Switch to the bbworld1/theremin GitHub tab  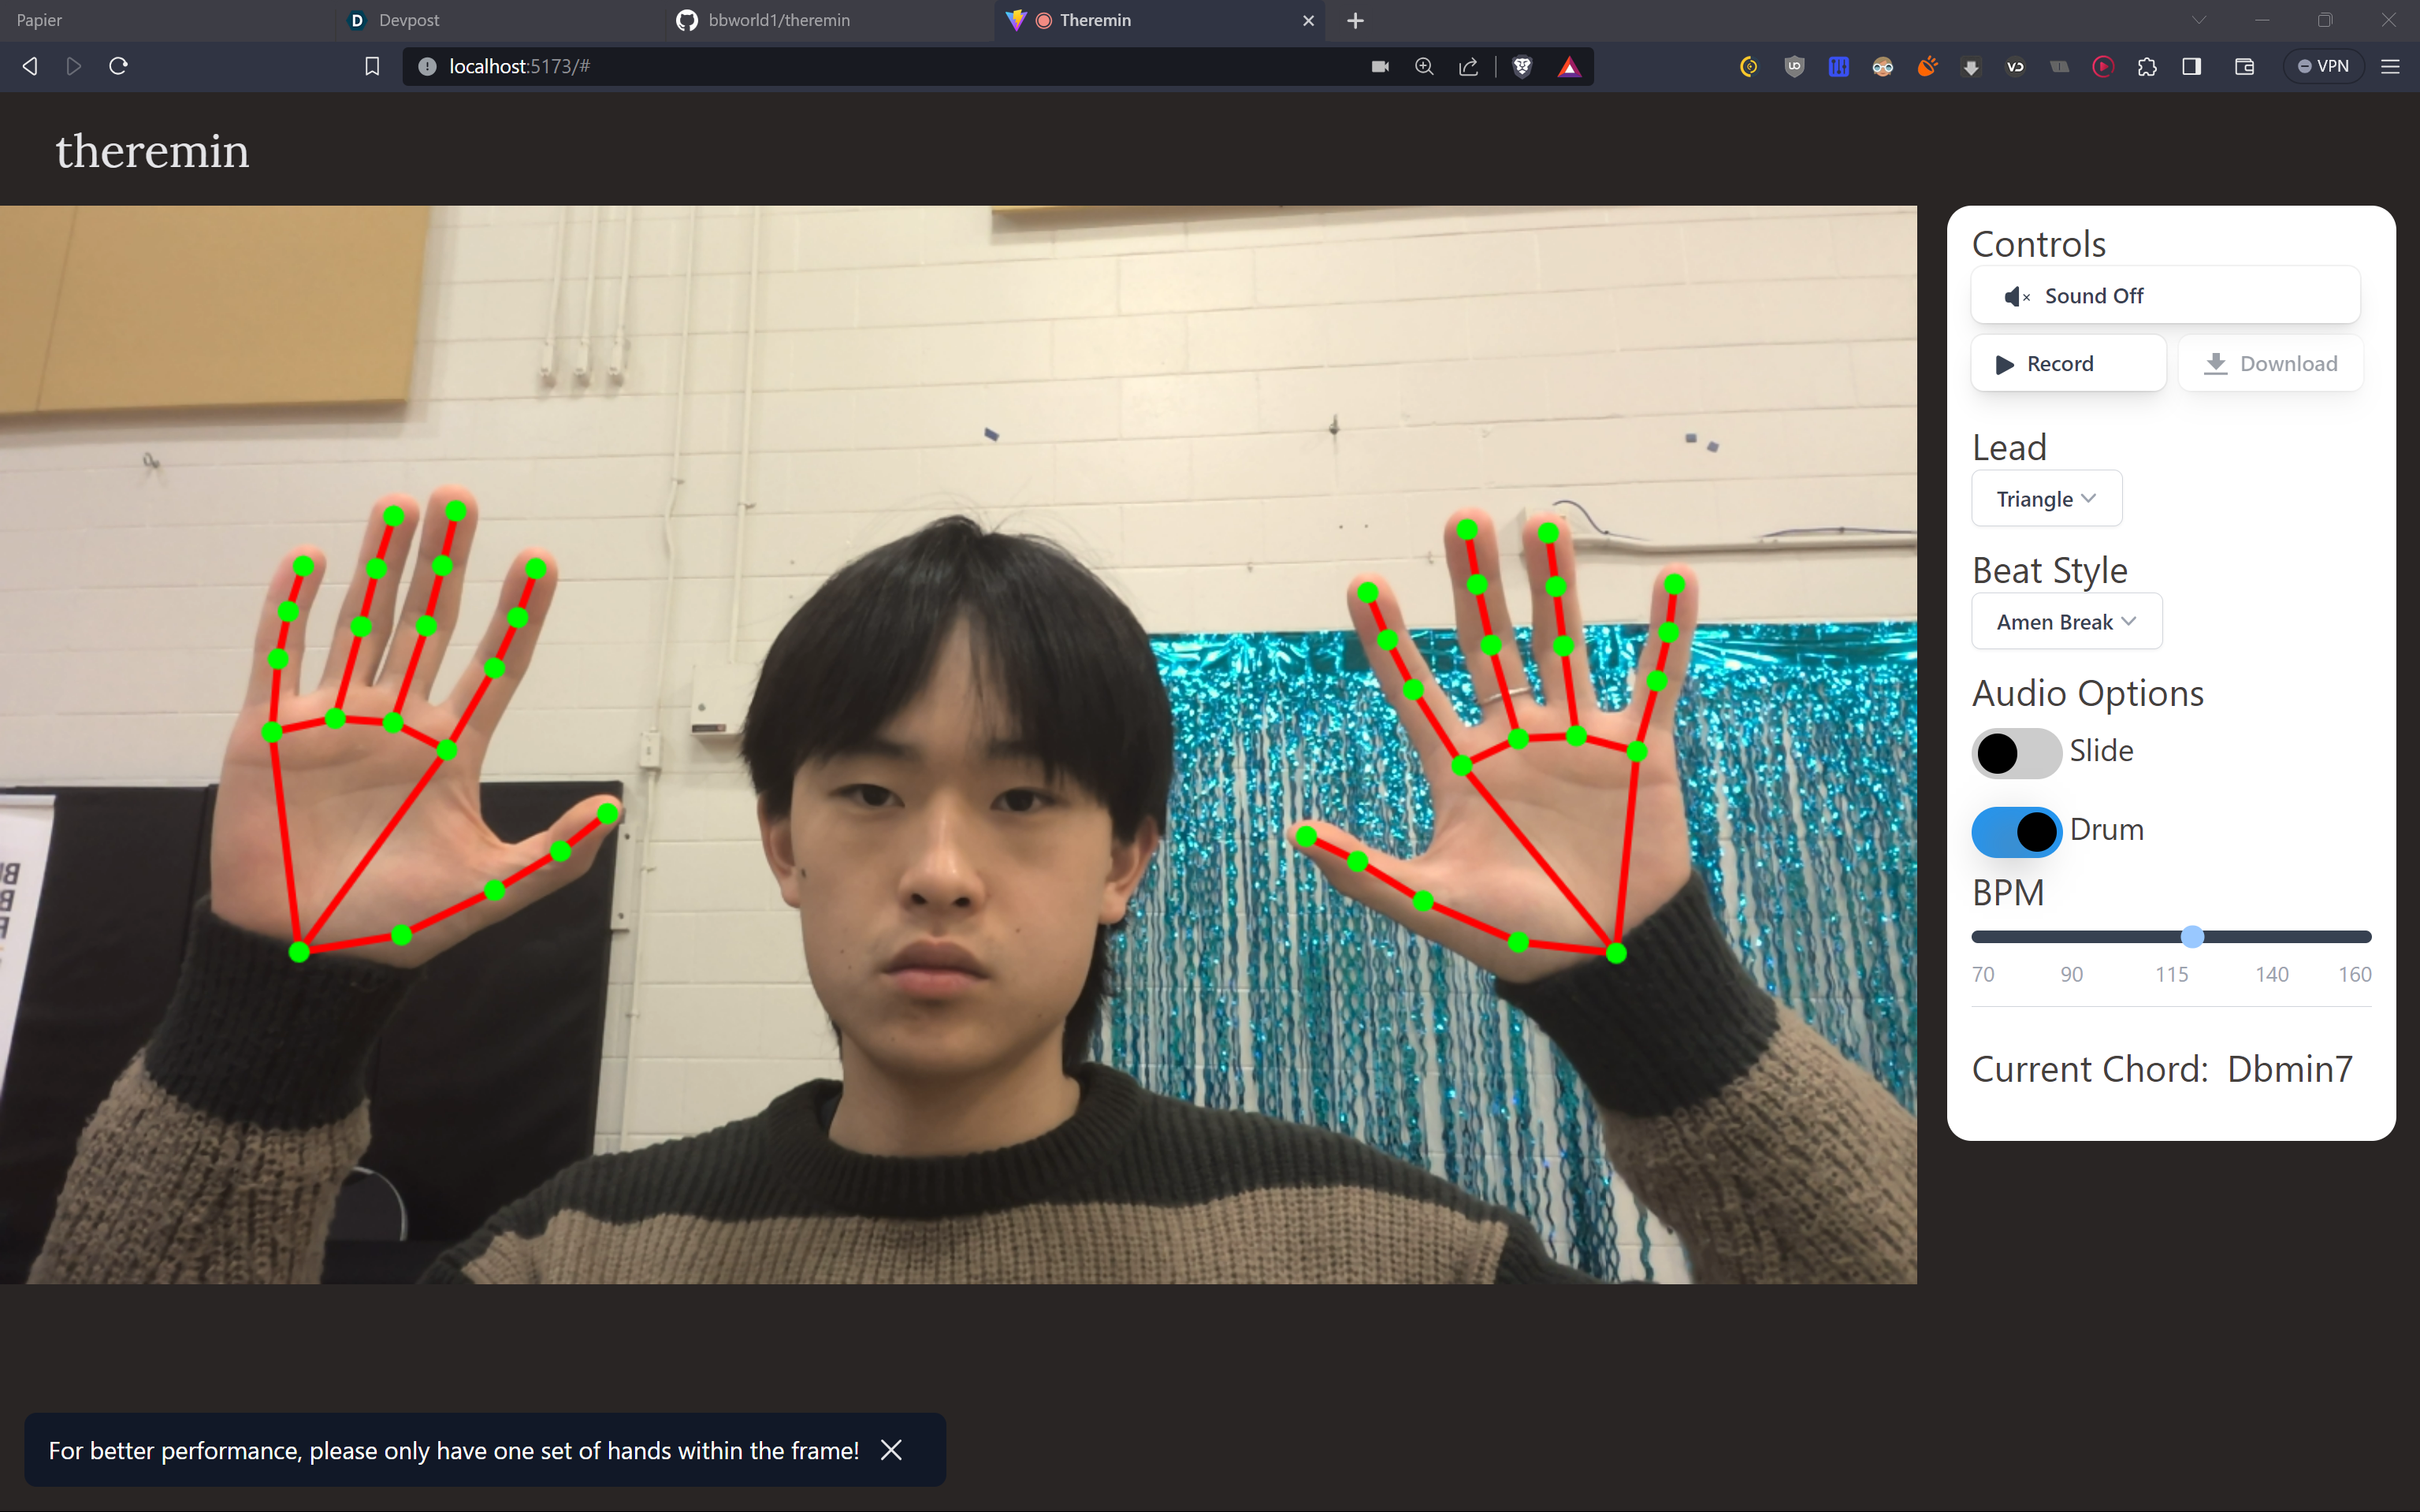[x=778, y=20]
